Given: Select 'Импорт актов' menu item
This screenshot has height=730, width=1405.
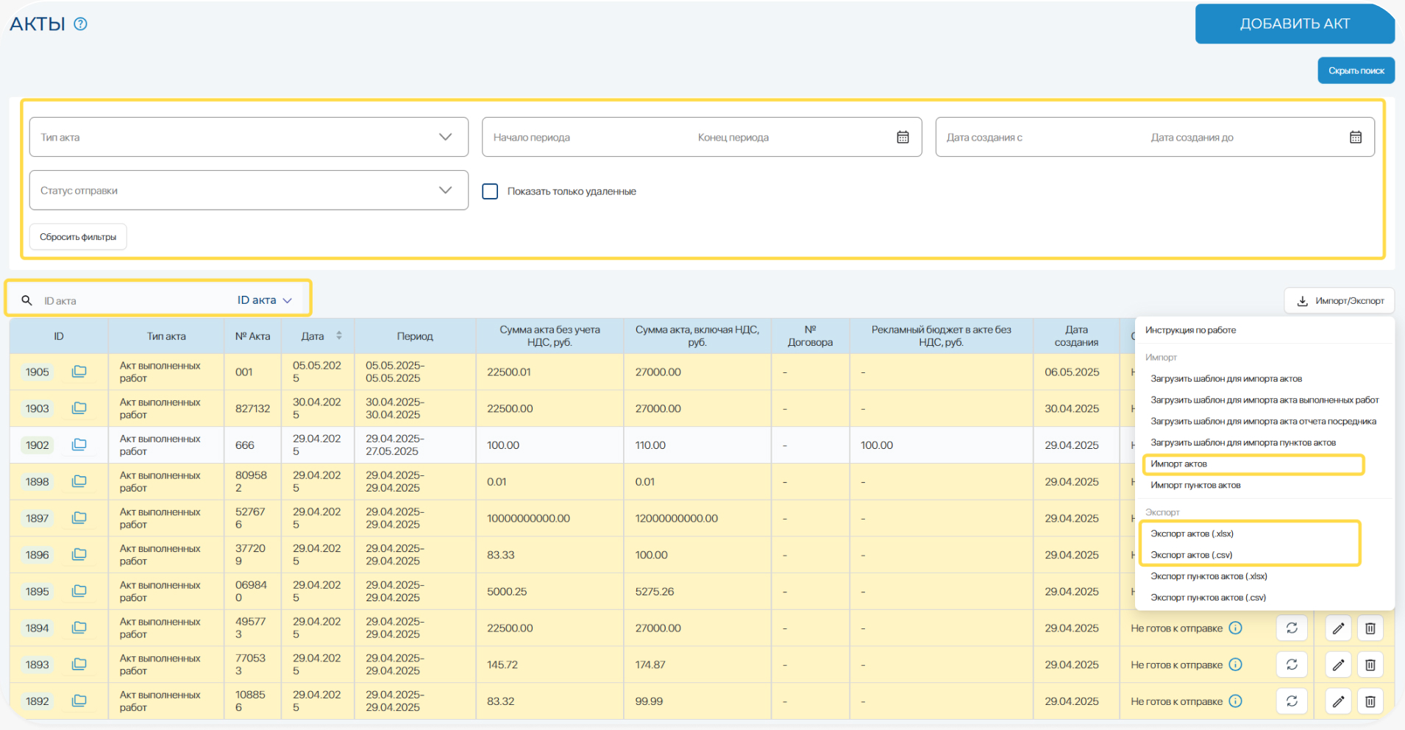Looking at the screenshot, I should point(1178,464).
